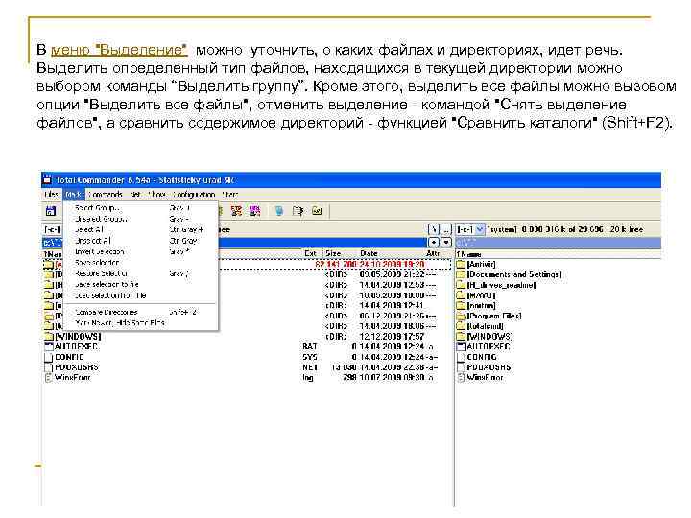
Task: Open the directory history down-arrow button
Action: click(446, 243)
